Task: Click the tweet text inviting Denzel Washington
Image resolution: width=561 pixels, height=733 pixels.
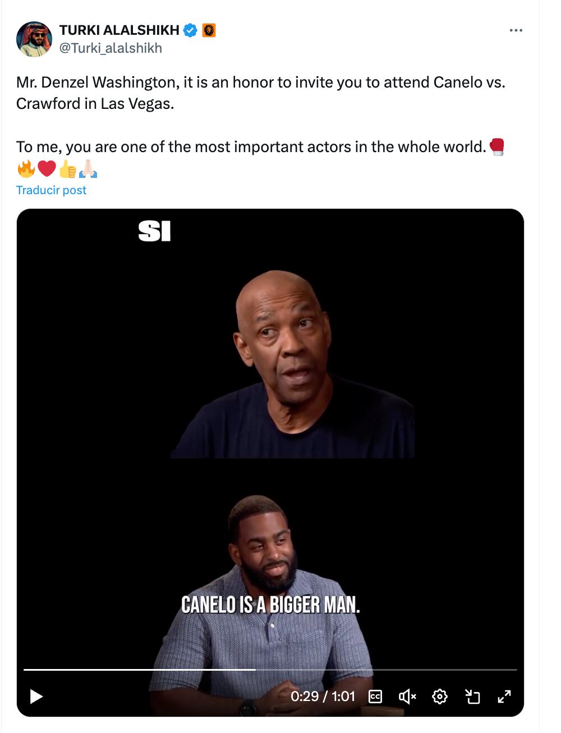Action: (x=260, y=93)
